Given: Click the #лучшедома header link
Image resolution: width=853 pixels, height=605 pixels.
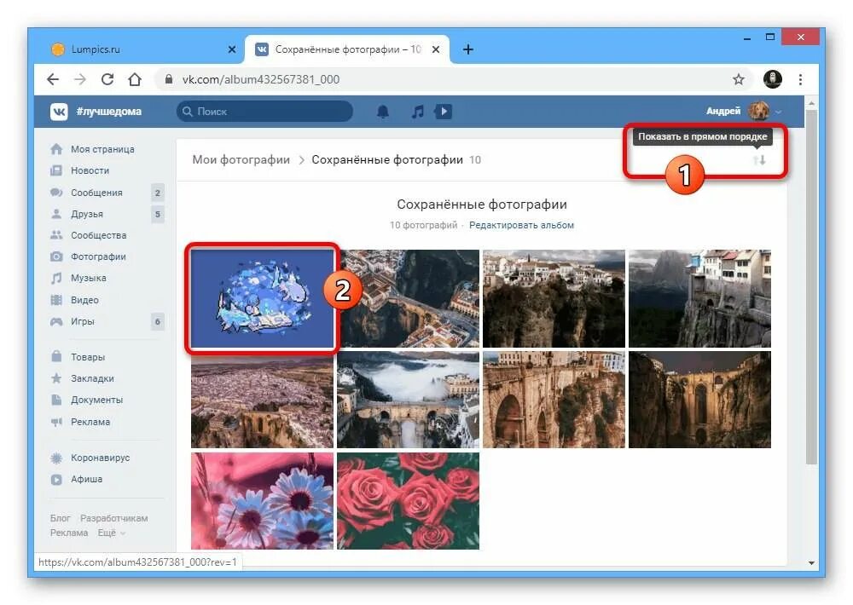Looking at the screenshot, I should [109, 112].
